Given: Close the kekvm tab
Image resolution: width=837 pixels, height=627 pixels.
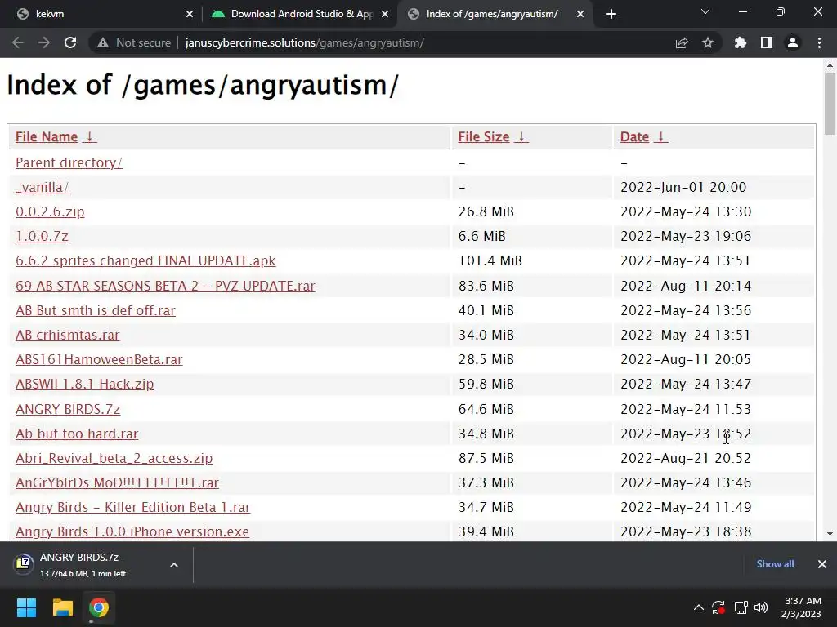Looking at the screenshot, I should point(190,14).
